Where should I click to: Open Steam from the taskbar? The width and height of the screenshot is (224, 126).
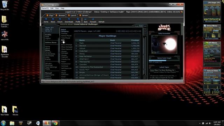[x=29, y=123]
